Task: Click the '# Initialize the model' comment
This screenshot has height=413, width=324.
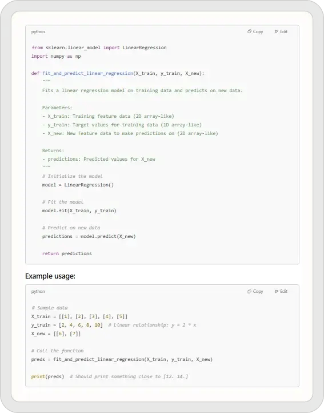Action: [x=73, y=176]
